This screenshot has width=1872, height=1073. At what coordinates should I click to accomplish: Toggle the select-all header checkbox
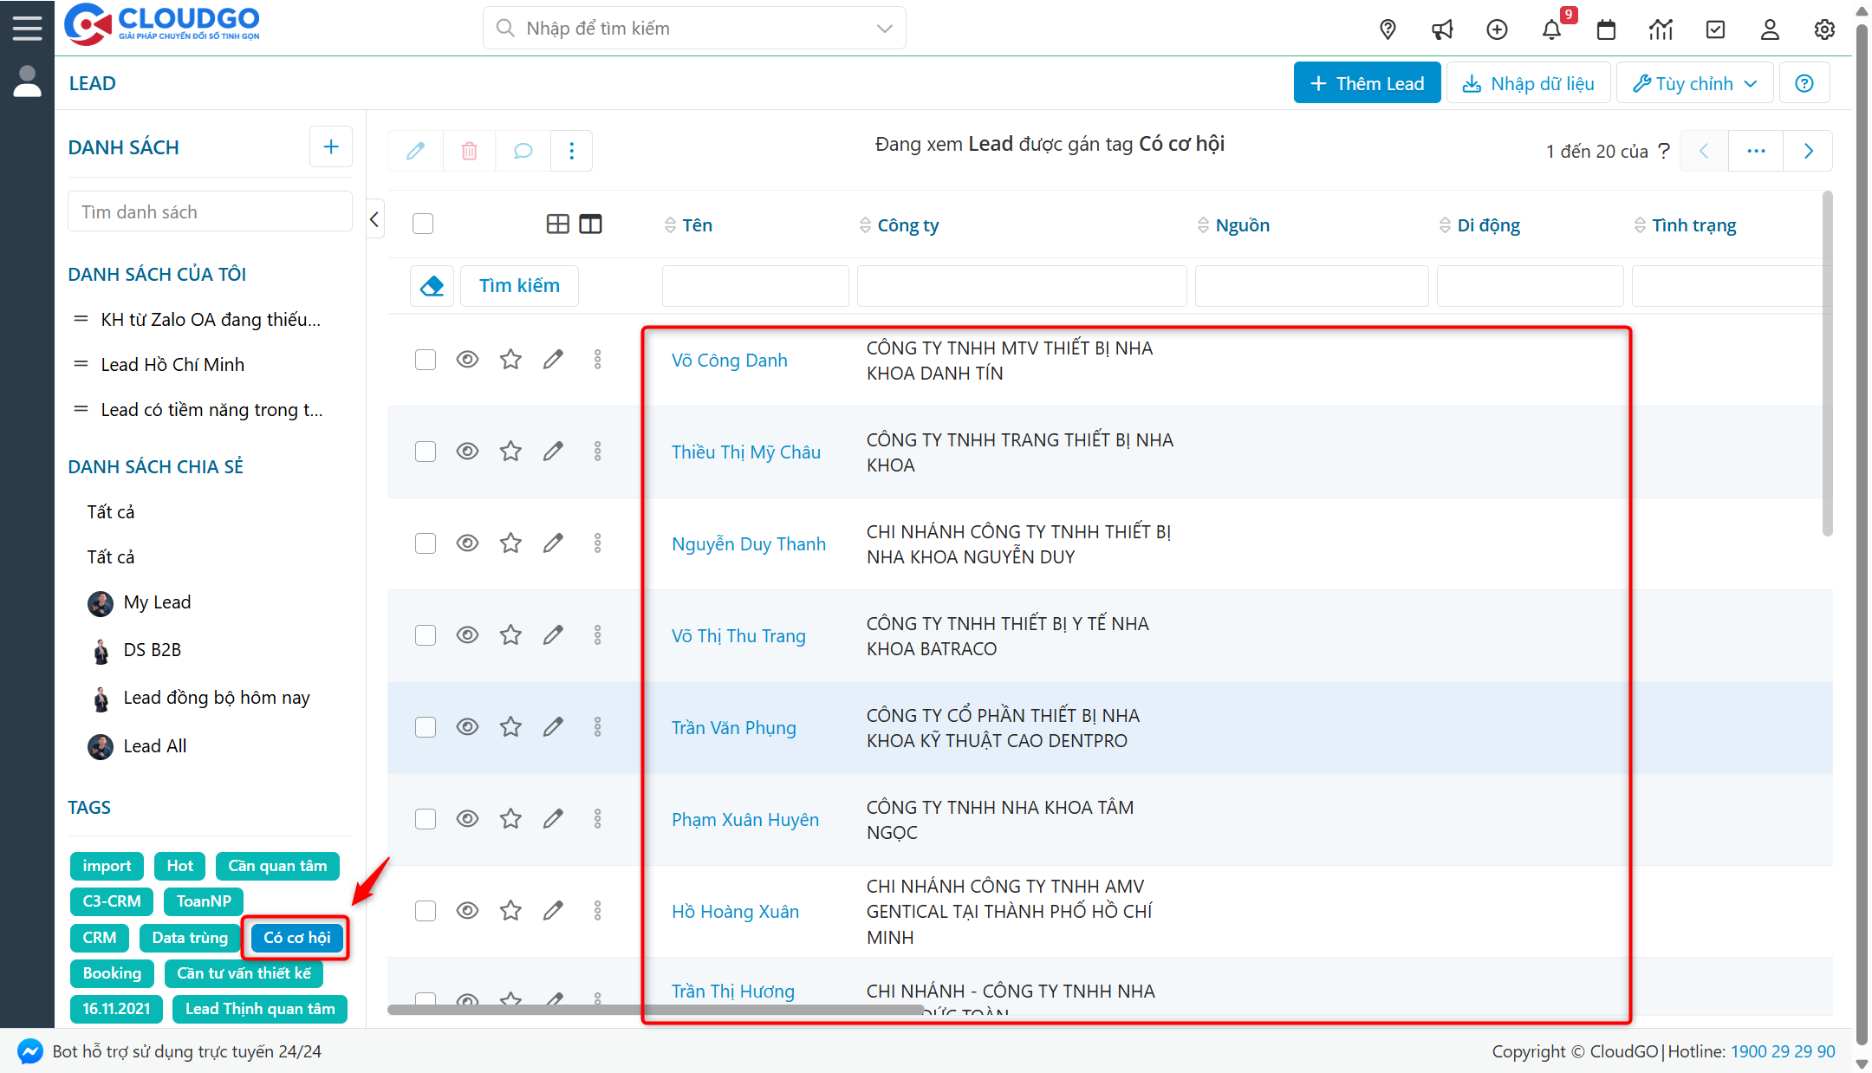click(423, 224)
